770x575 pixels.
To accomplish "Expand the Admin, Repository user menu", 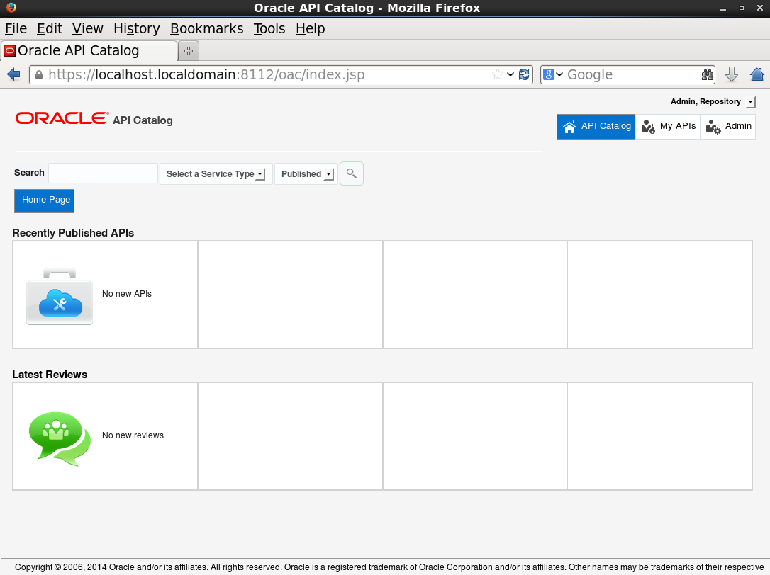I will tap(750, 102).
